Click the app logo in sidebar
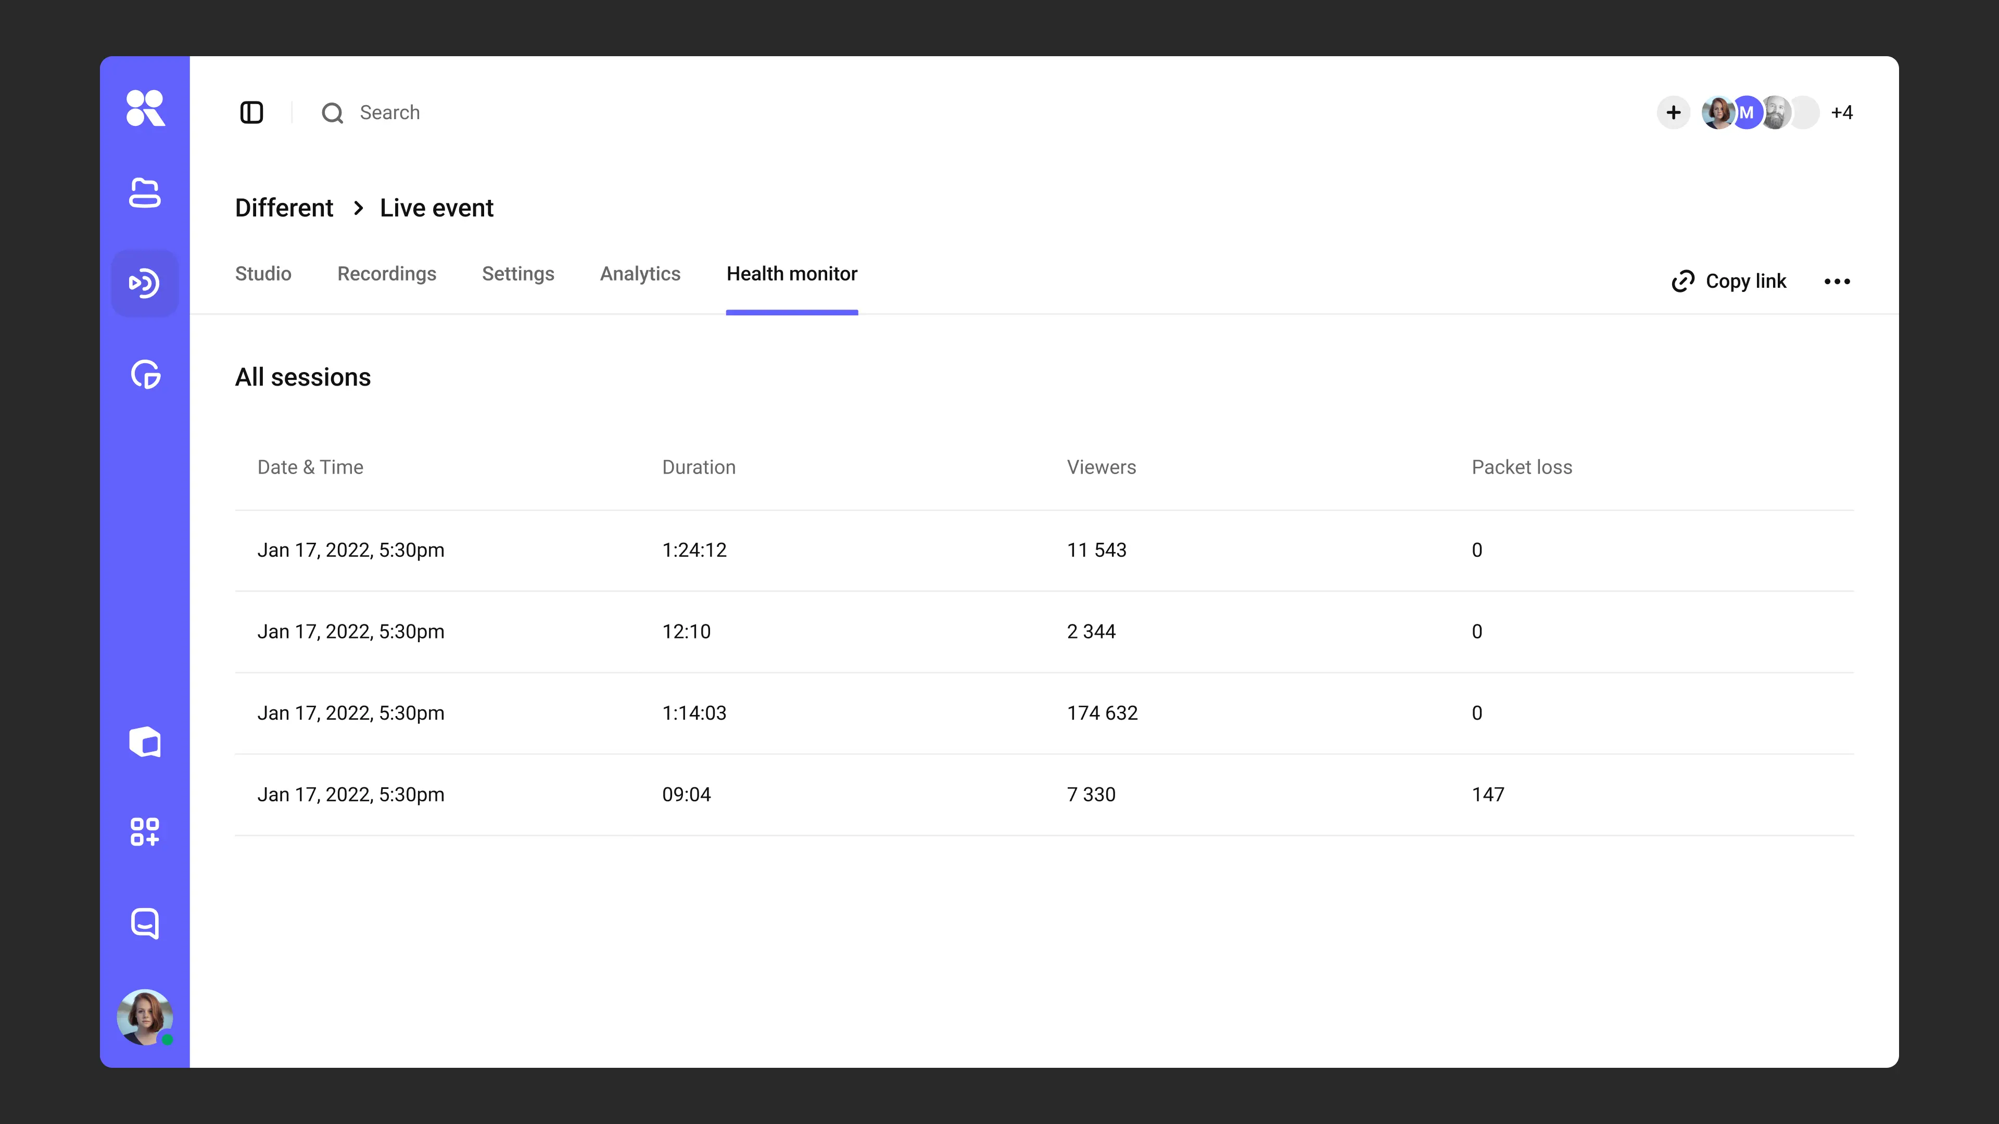The height and width of the screenshot is (1124, 1999). 145,108
